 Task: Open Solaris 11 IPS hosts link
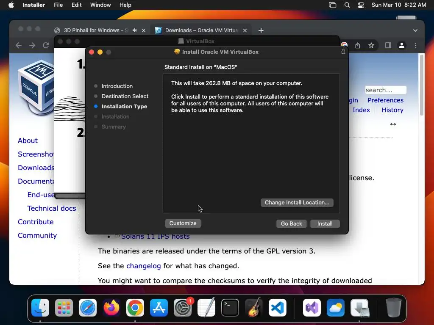pyautogui.click(x=155, y=237)
